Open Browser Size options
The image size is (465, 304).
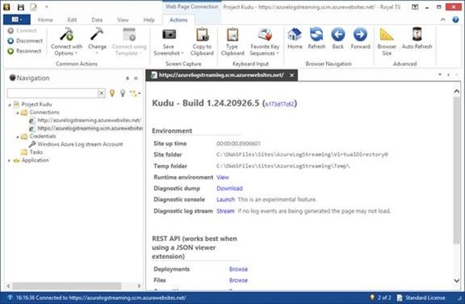pos(387,42)
